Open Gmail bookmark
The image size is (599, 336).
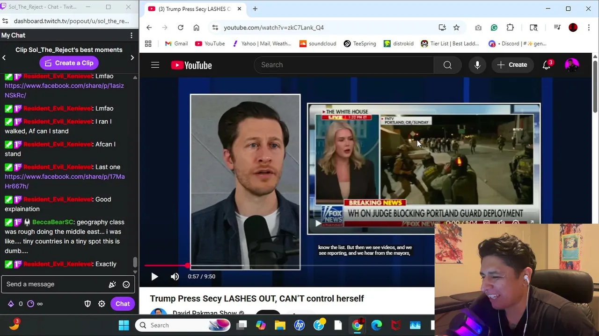pos(176,44)
